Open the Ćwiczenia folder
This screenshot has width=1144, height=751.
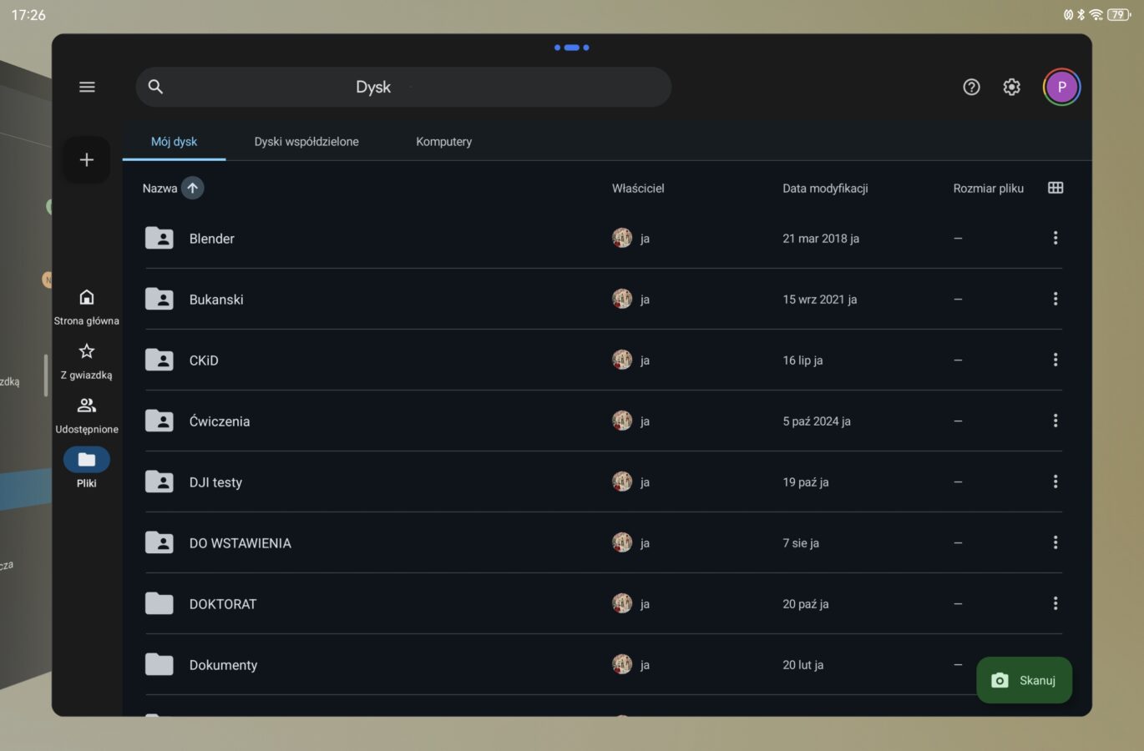click(220, 421)
